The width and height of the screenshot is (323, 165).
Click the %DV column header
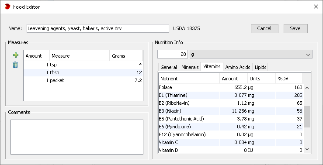[289, 79]
